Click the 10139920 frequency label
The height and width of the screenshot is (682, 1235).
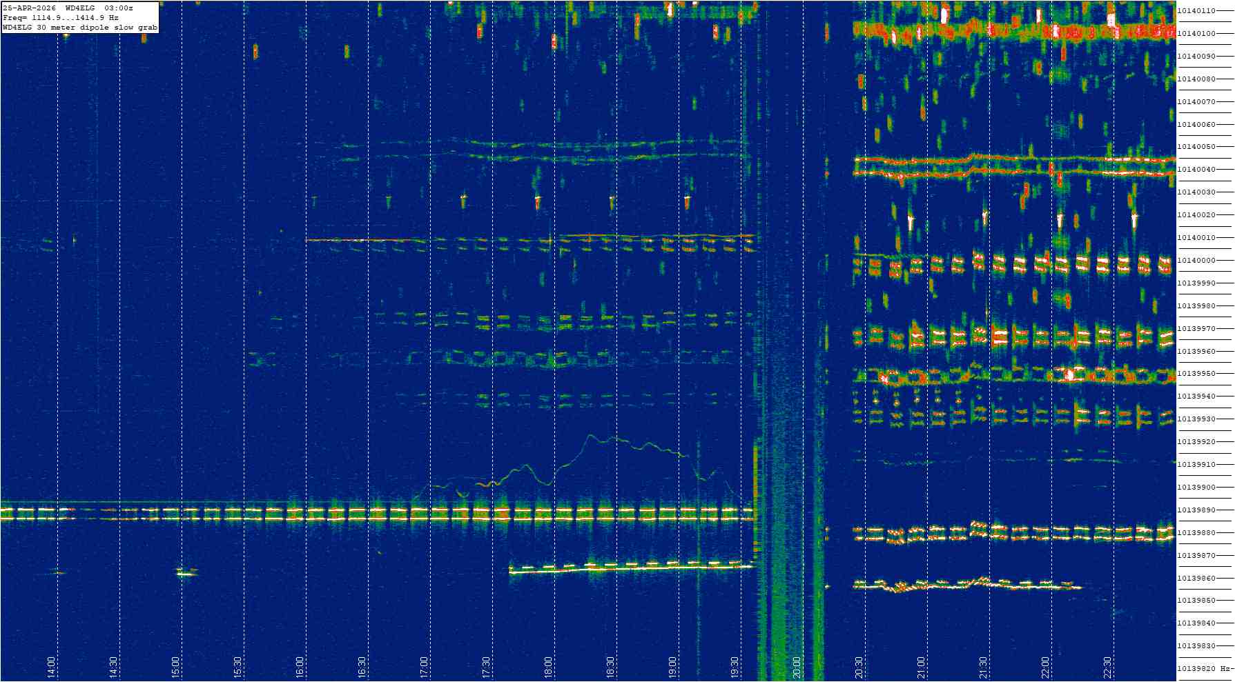pos(1196,442)
